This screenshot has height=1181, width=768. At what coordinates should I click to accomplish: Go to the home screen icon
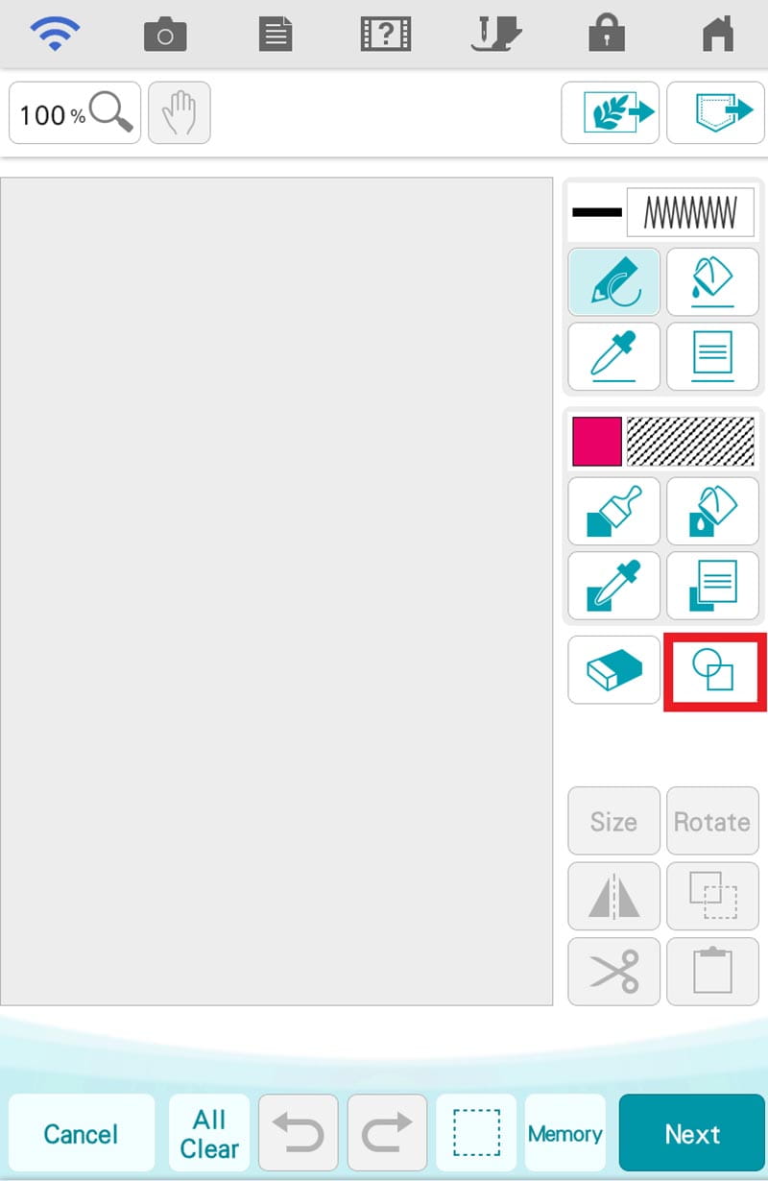[718, 34]
